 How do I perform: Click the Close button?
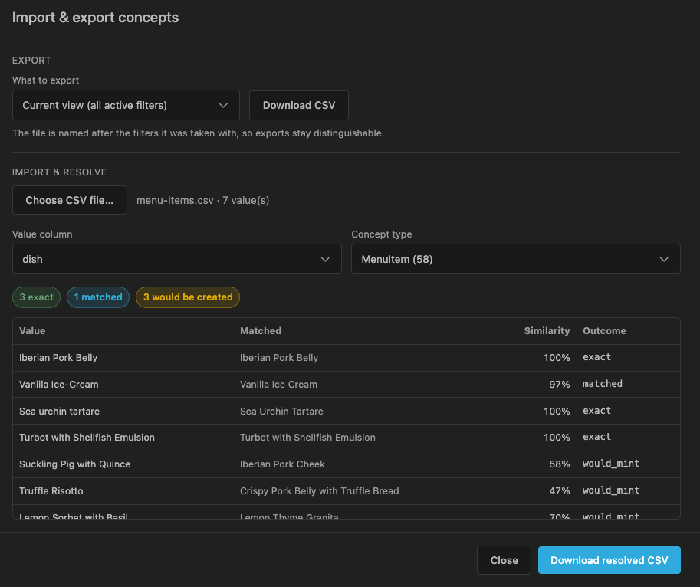504,560
